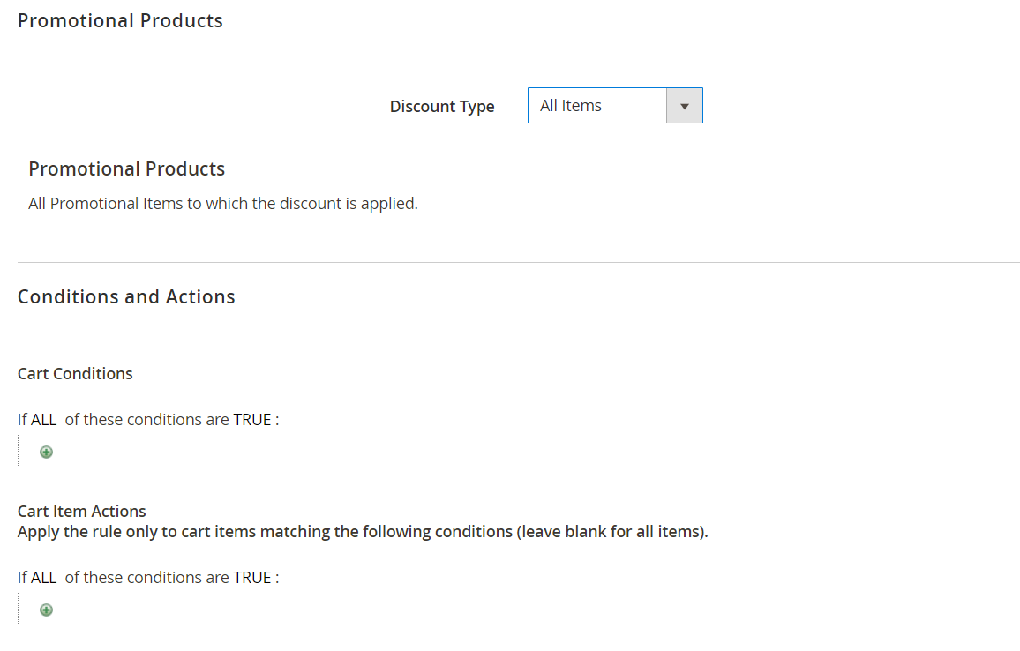Select the All Items combo box field

point(615,105)
